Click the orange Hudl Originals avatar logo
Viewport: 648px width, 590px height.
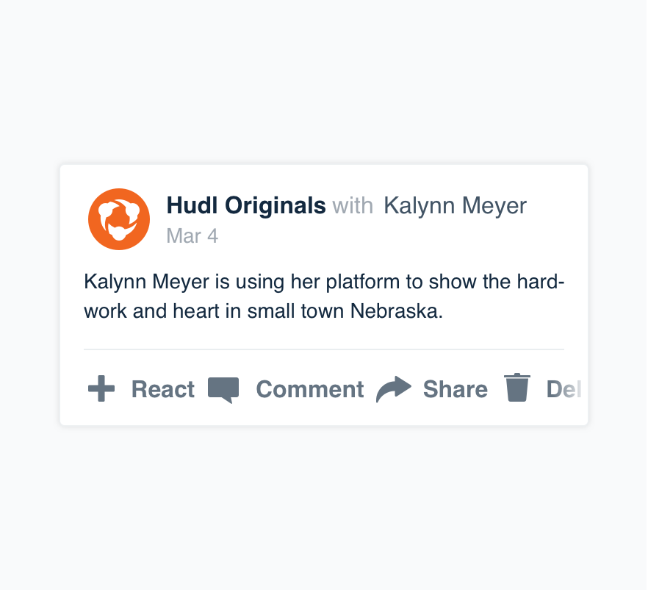[x=119, y=219]
